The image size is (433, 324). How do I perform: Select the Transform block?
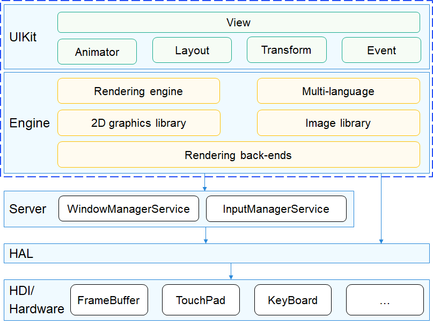tap(286, 50)
